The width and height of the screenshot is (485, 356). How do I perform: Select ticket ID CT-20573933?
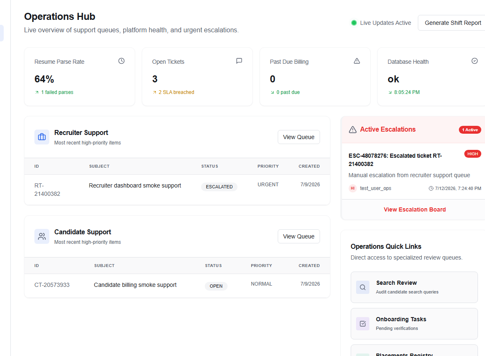point(52,285)
